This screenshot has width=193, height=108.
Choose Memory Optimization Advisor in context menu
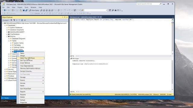(x=30, y=68)
